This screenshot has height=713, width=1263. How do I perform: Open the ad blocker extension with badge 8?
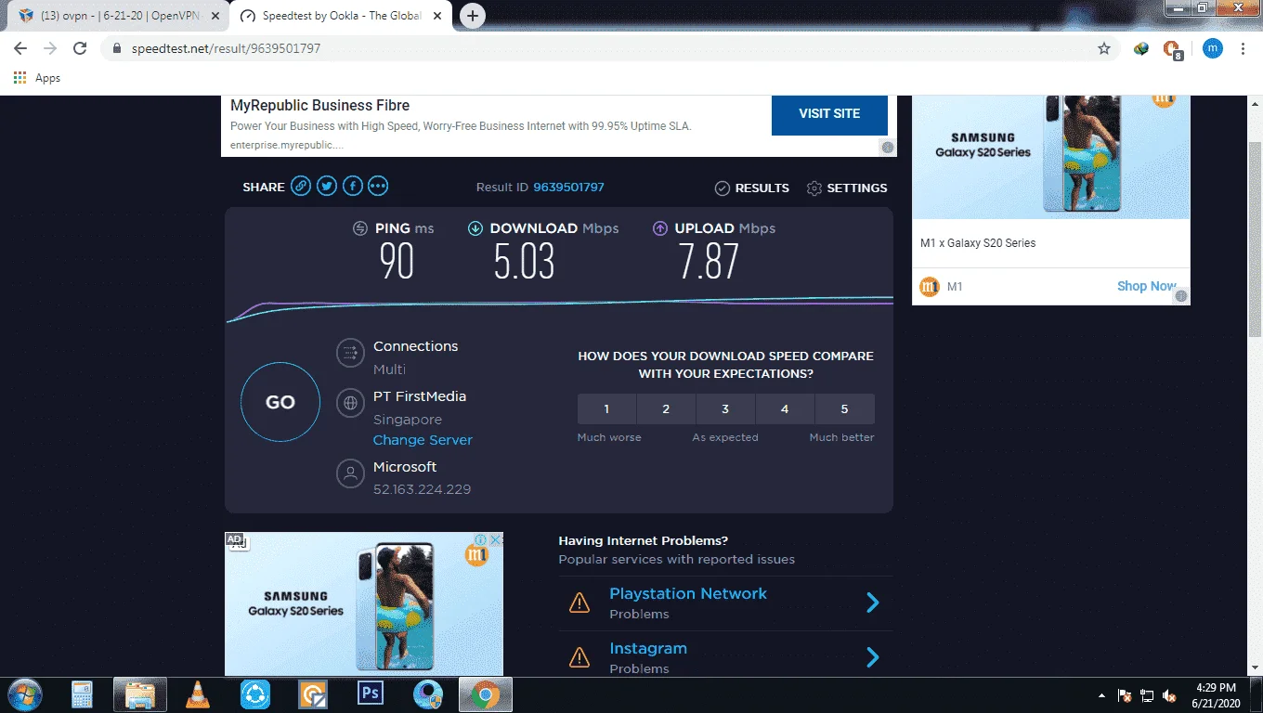tap(1172, 49)
